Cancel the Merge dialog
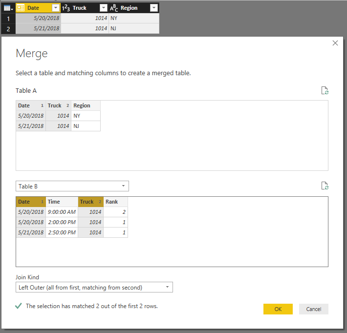This screenshot has width=347, height=333. [x=314, y=309]
